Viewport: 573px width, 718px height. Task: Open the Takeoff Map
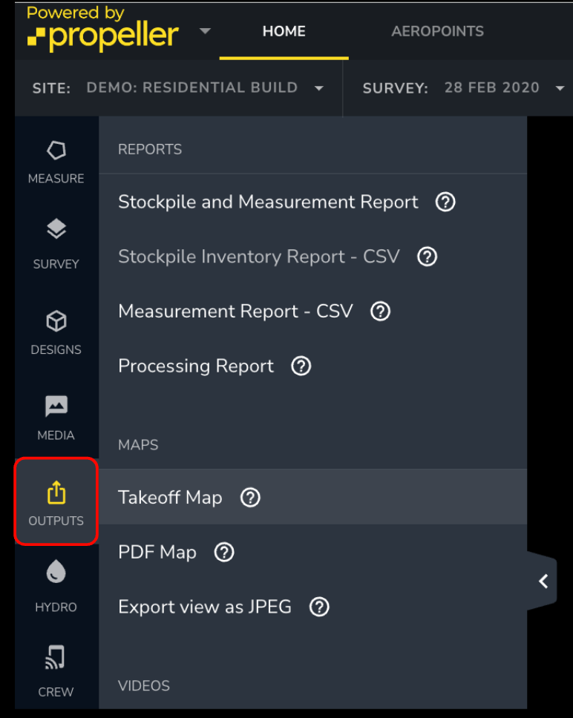[169, 498]
